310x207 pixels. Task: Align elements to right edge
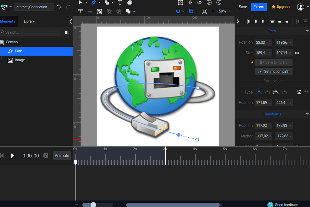[263, 21]
